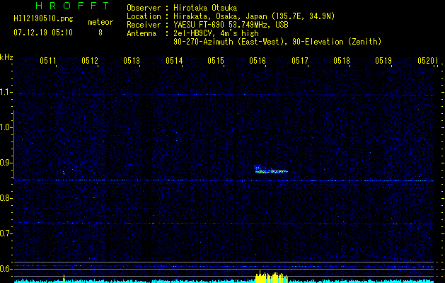Click the 0518 time tick label

(x=342, y=61)
